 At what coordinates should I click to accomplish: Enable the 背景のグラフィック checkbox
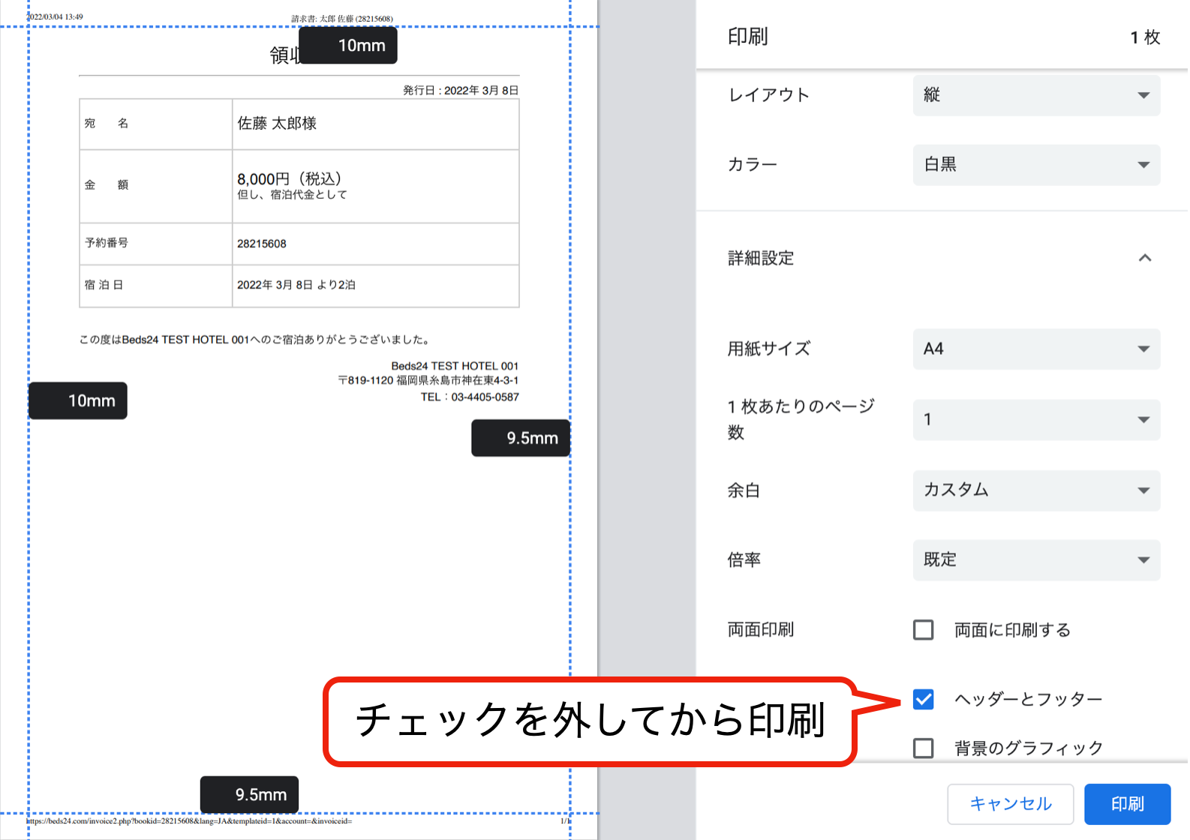pyautogui.click(x=923, y=748)
